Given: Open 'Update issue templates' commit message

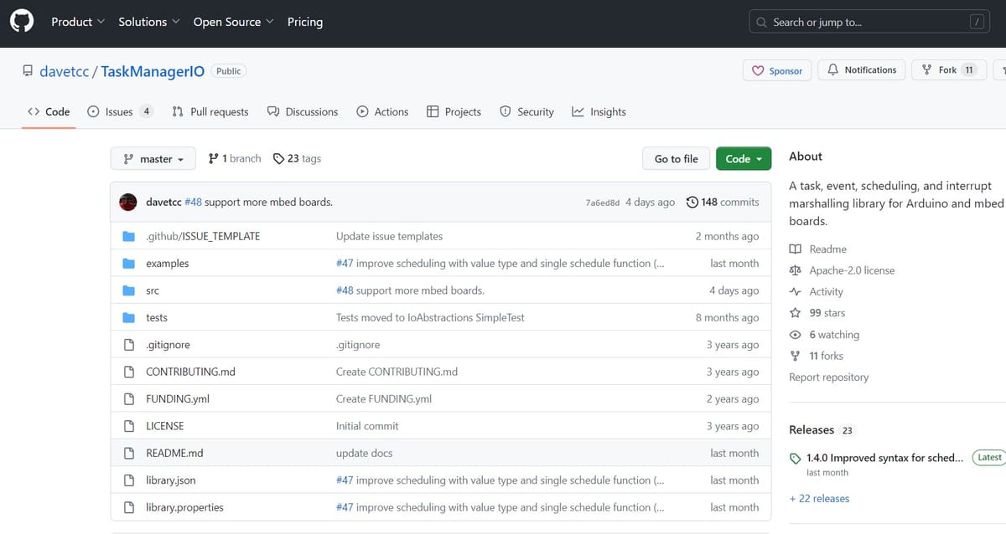Looking at the screenshot, I should [389, 236].
